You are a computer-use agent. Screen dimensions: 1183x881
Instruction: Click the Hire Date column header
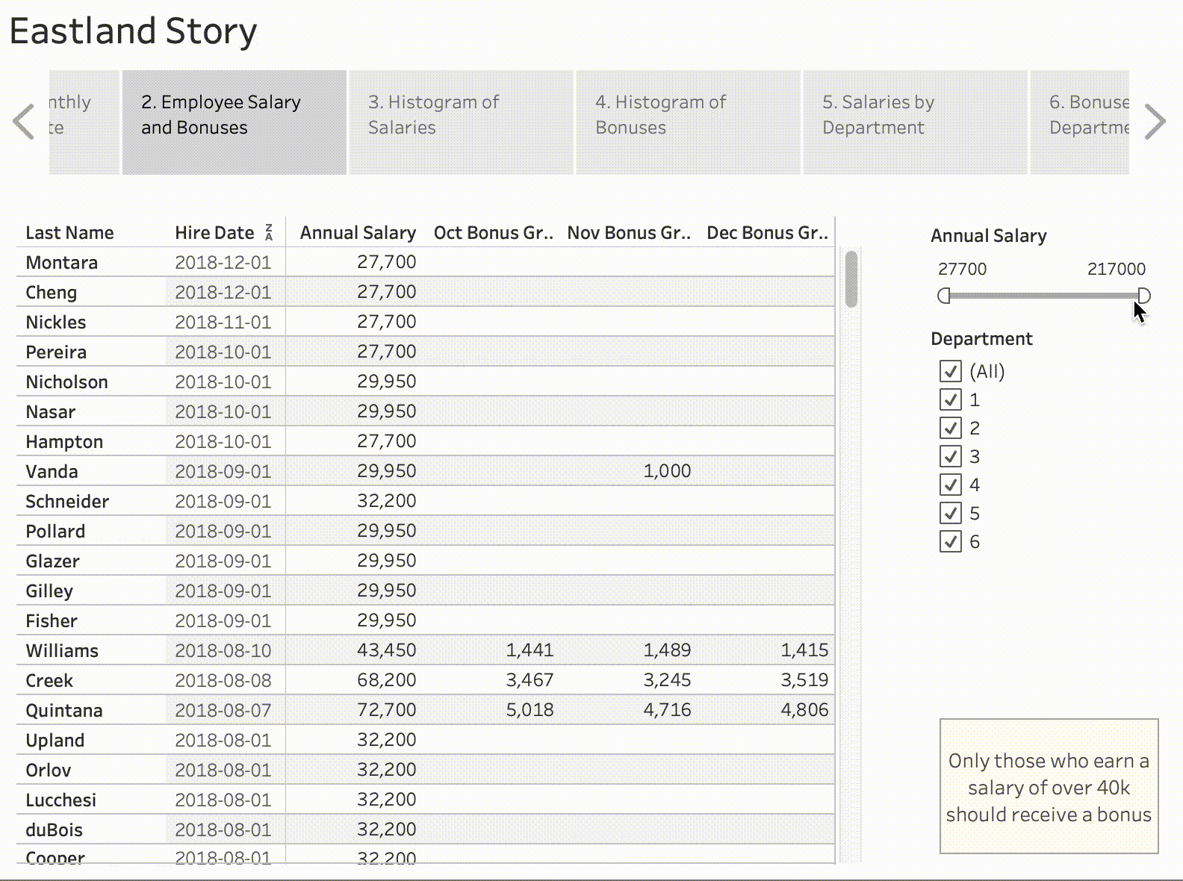pos(214,233)
